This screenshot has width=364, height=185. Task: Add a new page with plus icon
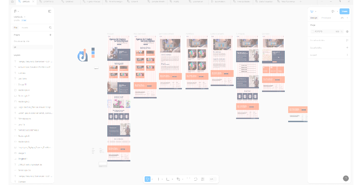coord(51,35)
